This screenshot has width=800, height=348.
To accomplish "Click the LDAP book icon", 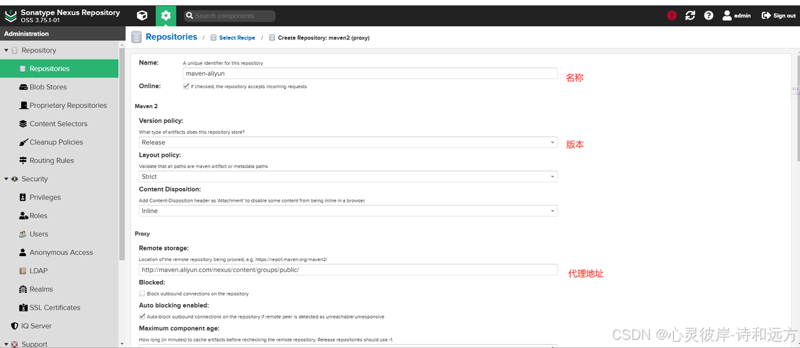I will [23, 271].
